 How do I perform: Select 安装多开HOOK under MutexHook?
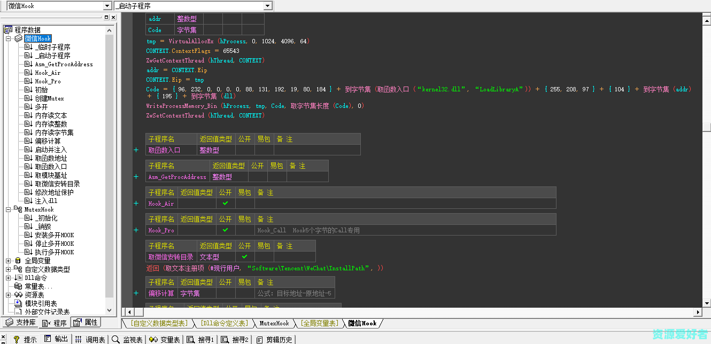pyautogui.click(x=54, y=235)
